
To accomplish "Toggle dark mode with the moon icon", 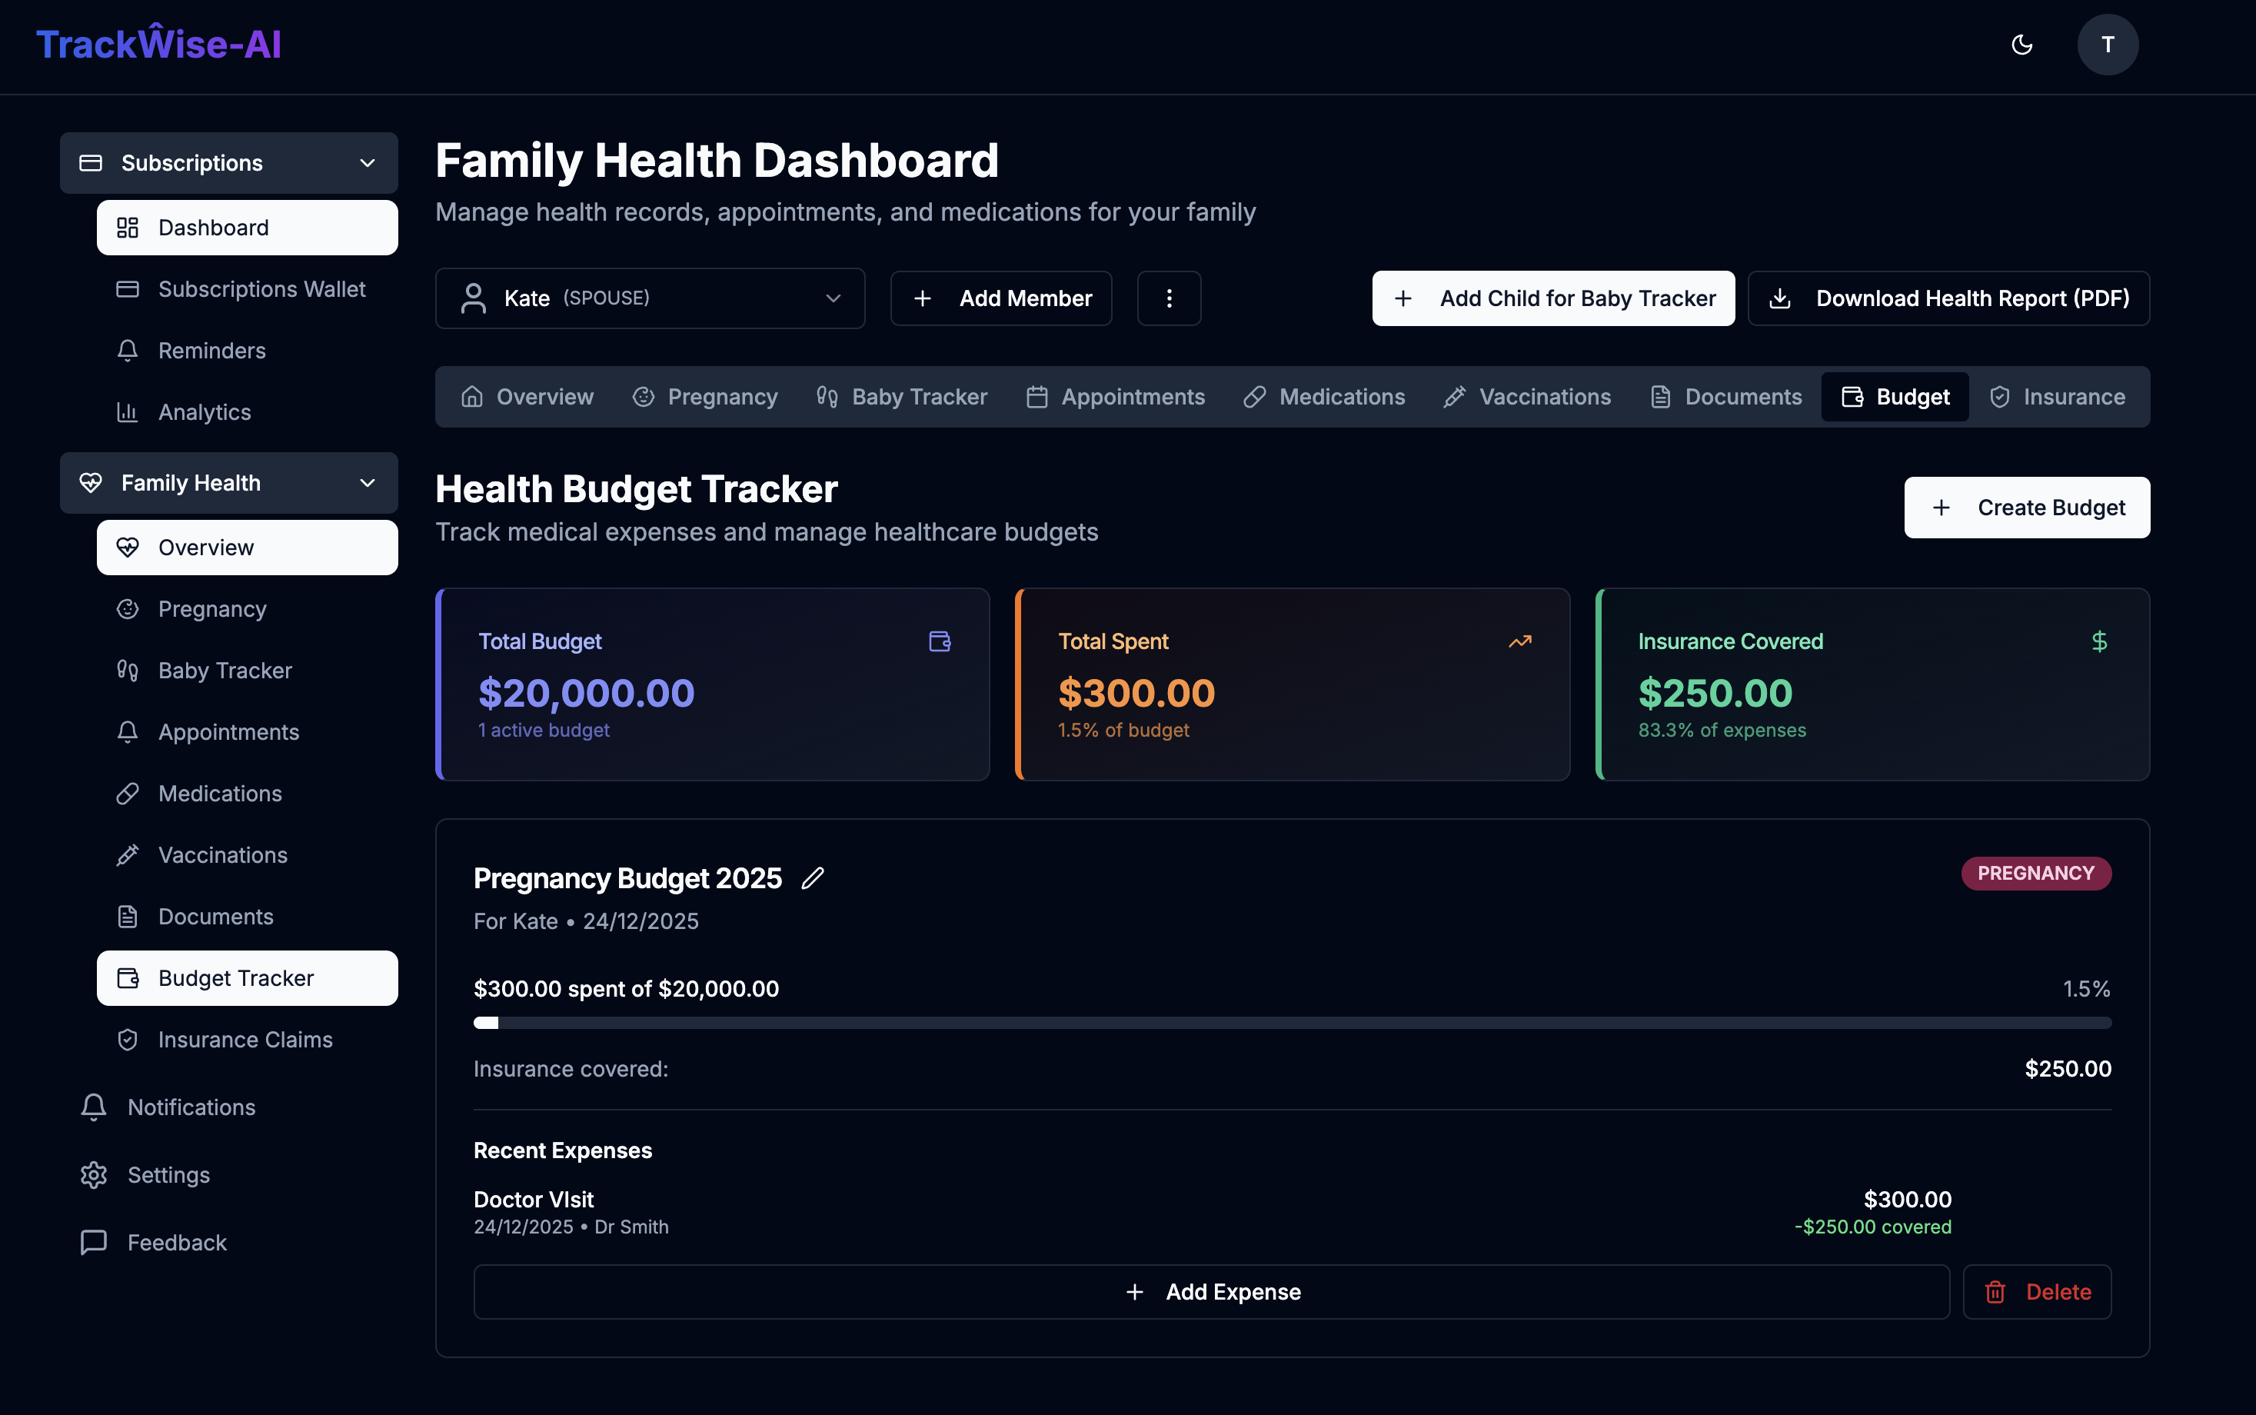I will click(2022, 44).
